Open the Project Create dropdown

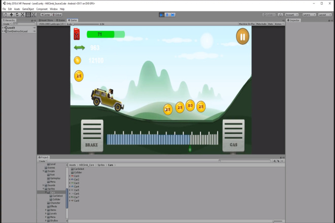point(43,161)
